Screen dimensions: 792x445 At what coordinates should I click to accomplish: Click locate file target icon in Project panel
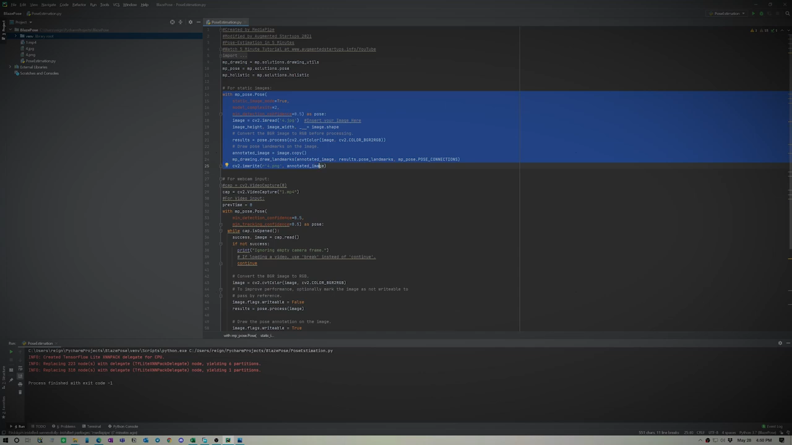(x=173, y=22)
